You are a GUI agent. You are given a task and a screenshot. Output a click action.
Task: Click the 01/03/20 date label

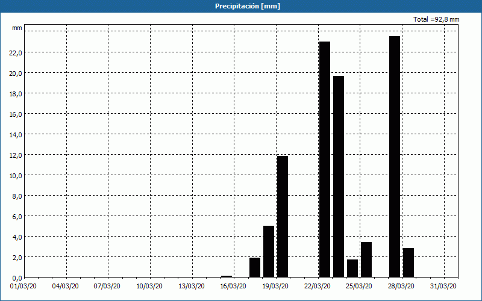tap(23, 287)
